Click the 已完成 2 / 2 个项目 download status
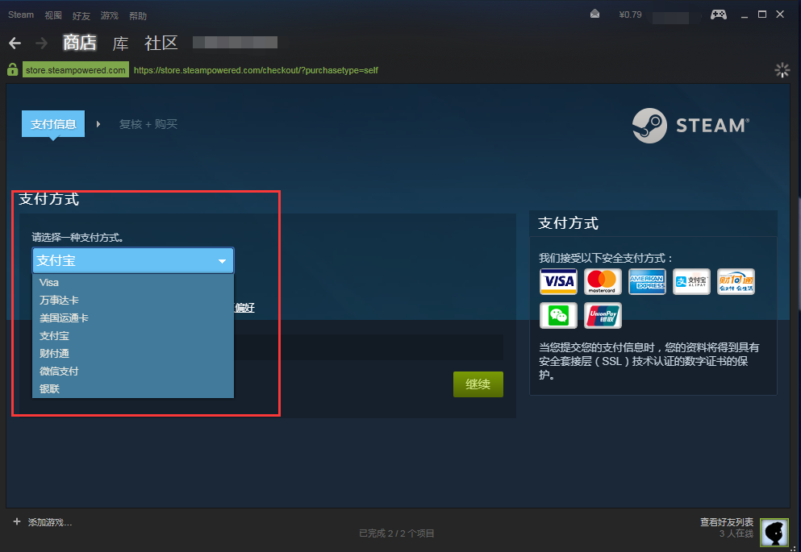This screenshot has height=552, width=801. 397,533
